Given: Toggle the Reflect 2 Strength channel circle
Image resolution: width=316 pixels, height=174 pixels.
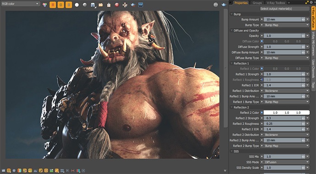Looking at the screenshot, I should click(x=262, y=118).
